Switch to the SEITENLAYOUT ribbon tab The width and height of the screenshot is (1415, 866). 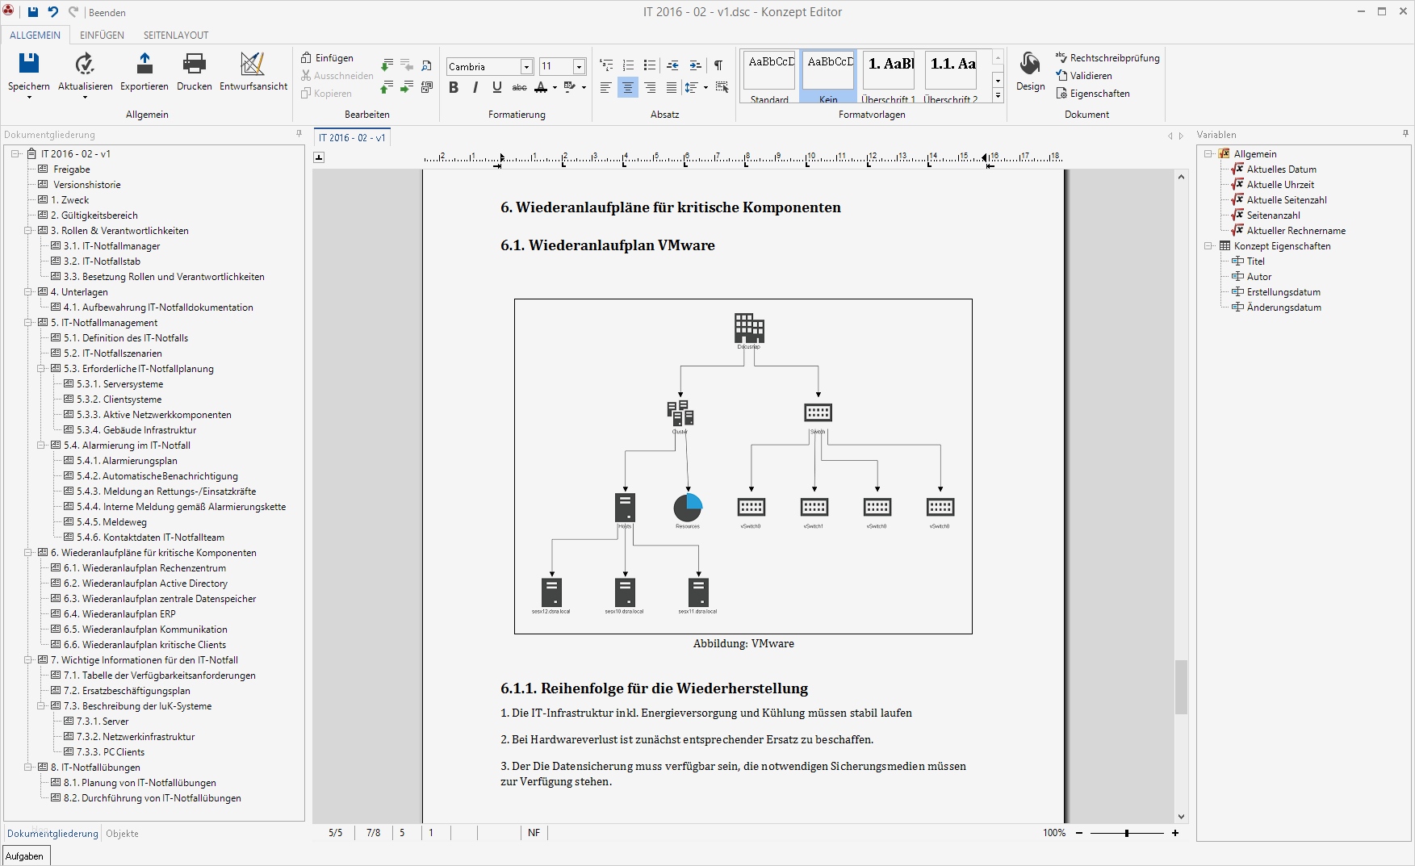(x=175, y=35)
